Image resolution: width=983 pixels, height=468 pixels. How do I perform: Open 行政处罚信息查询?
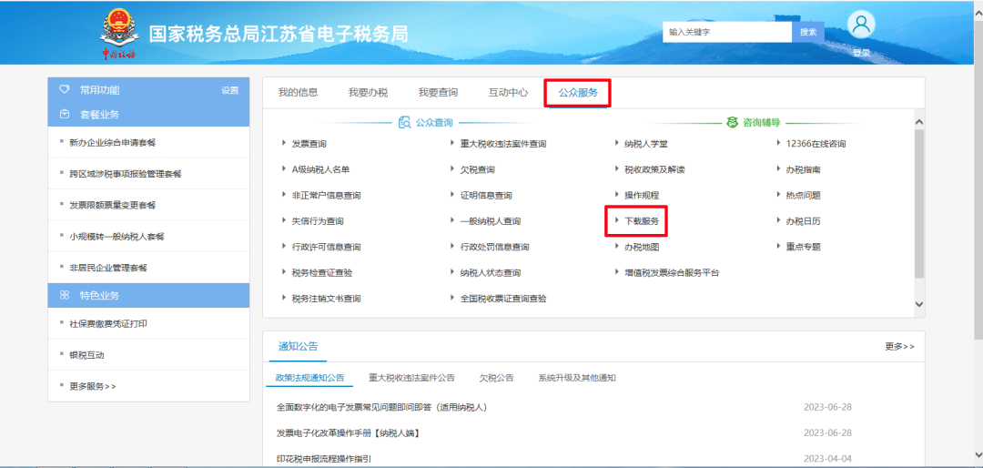click(494, 247)
